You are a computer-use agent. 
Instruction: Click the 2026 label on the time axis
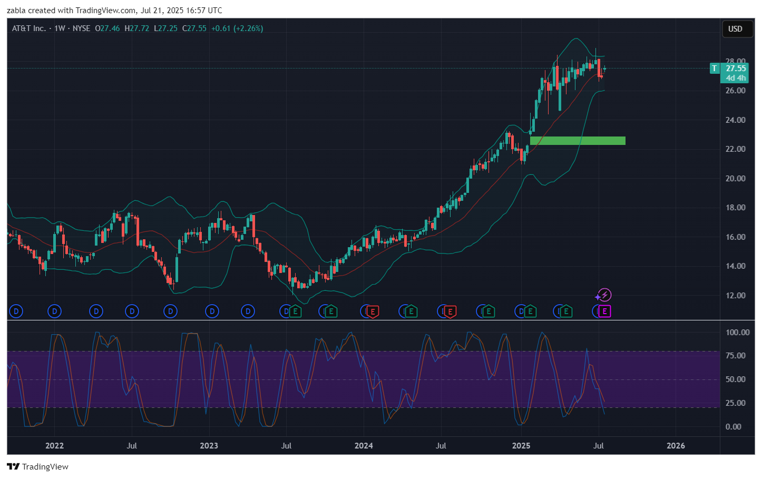[x=676, y=446]
